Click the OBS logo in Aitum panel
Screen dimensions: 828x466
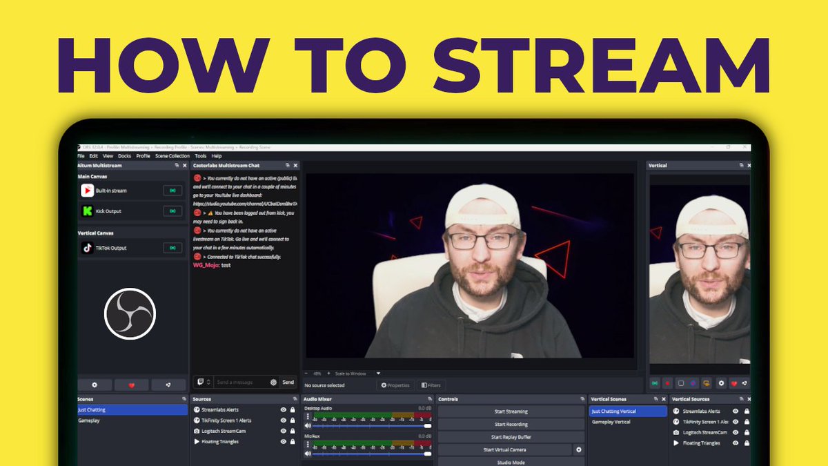pyautogui.click(x=130, y=314)
